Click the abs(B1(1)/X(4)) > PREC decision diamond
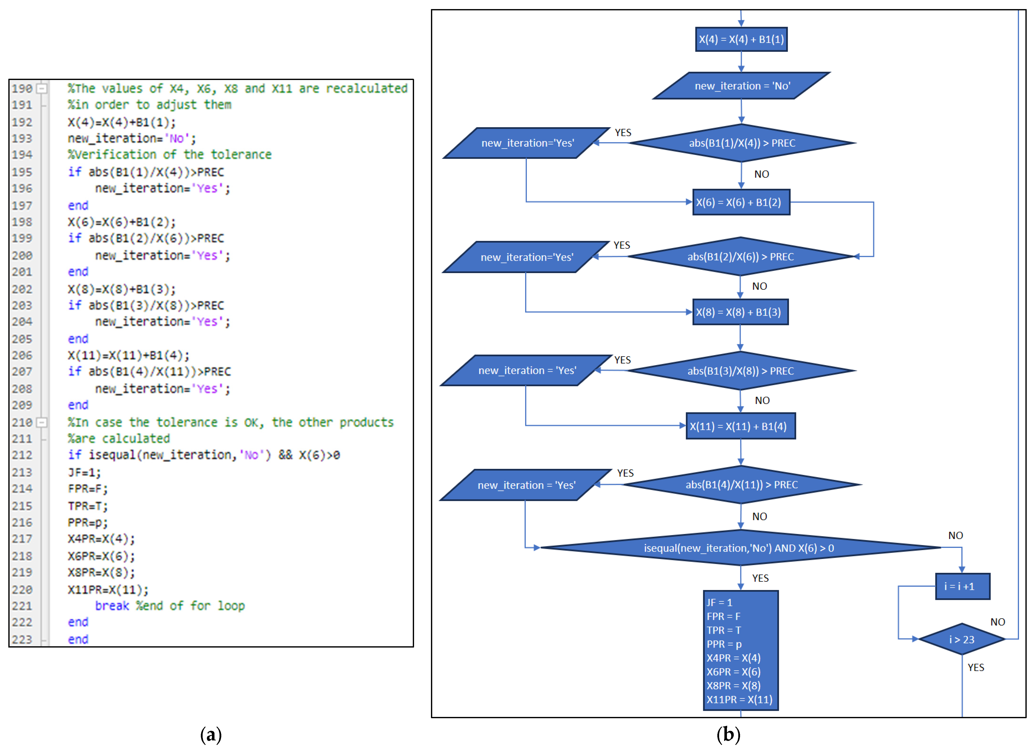Viewport: 1034px width, 751px height. click(x=742, y=143)
